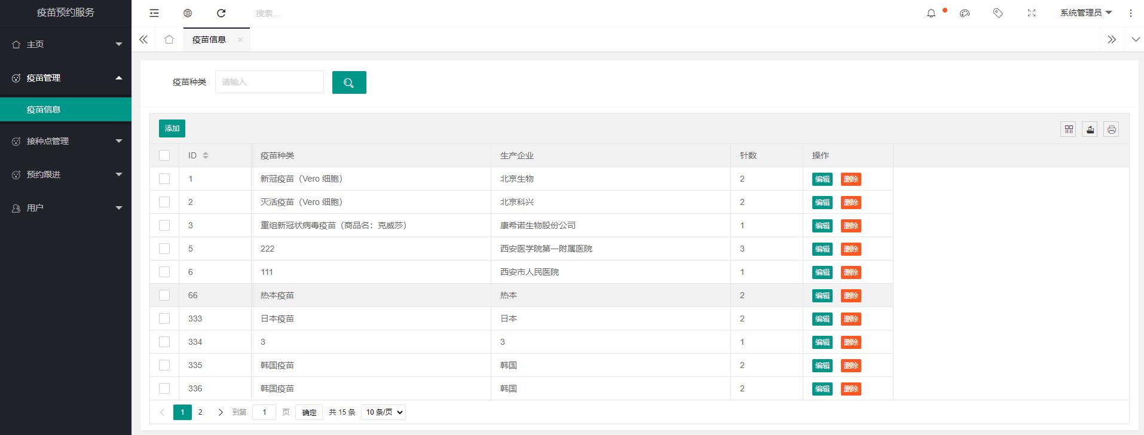
Task: Check the row with ID 6
Action: coord(164,272)
